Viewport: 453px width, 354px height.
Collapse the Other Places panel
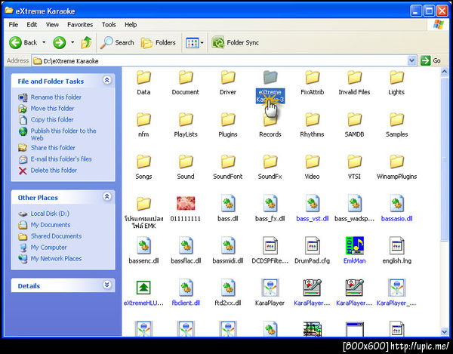(107, 197)
